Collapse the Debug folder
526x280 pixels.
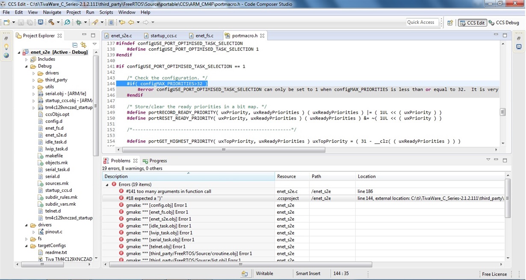pyautogui.click(x=27, y=66)
